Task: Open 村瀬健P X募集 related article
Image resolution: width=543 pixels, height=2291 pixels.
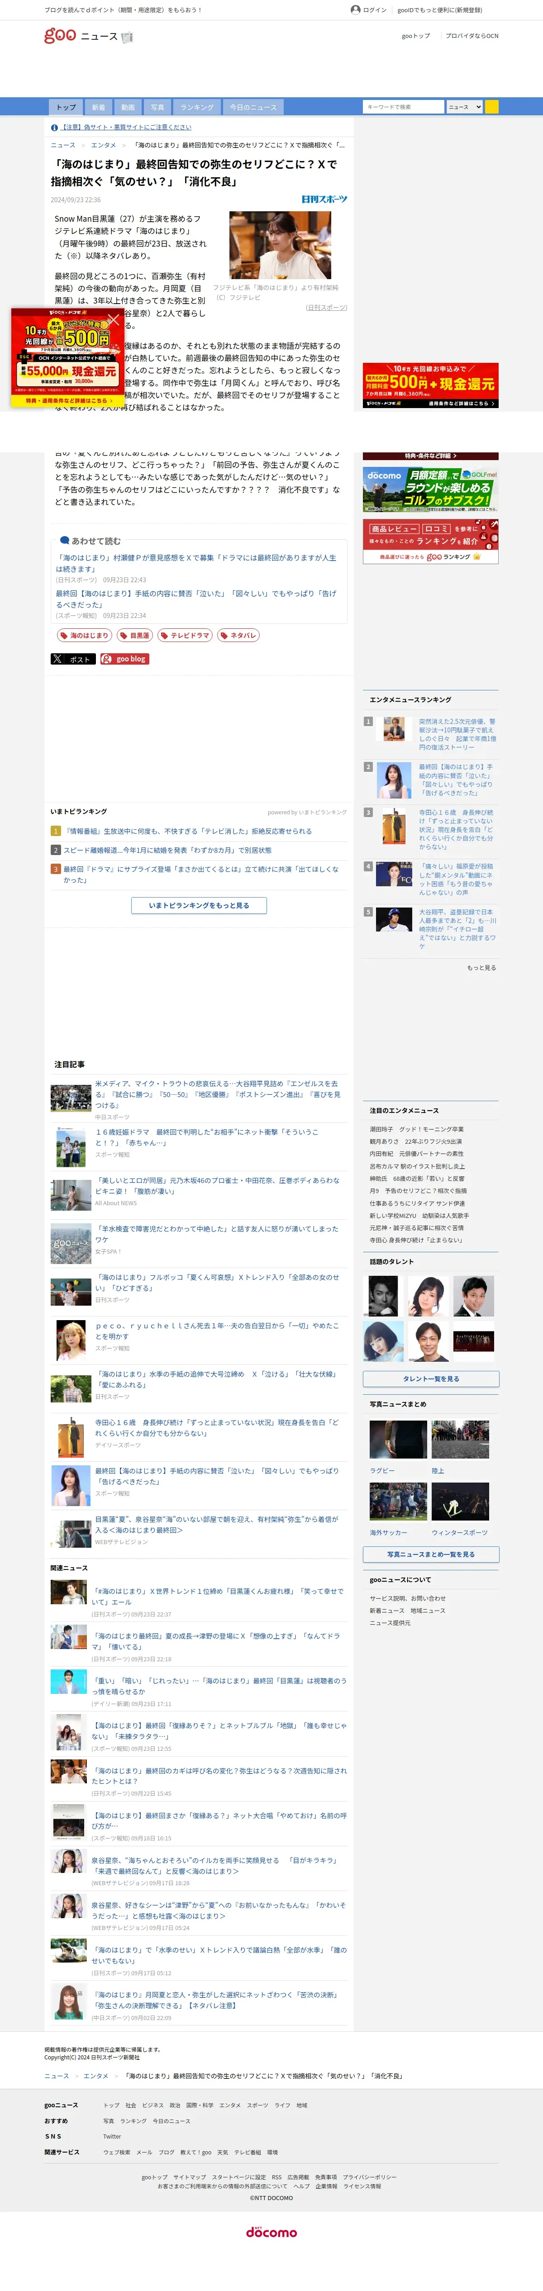Action: 196,563
